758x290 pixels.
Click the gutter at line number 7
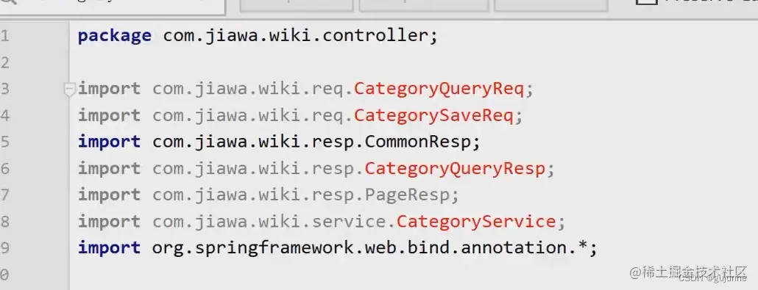4,195
